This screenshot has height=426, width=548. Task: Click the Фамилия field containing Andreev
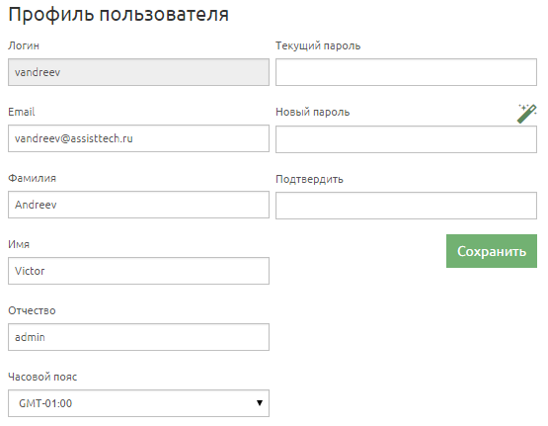139,205
